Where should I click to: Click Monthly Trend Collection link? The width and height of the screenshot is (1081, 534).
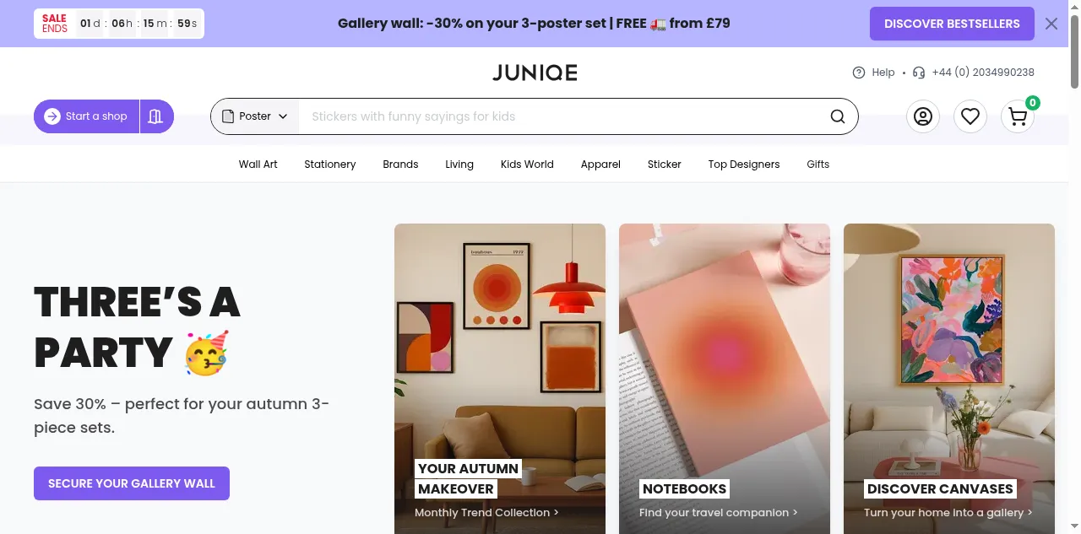click(486, 512)
